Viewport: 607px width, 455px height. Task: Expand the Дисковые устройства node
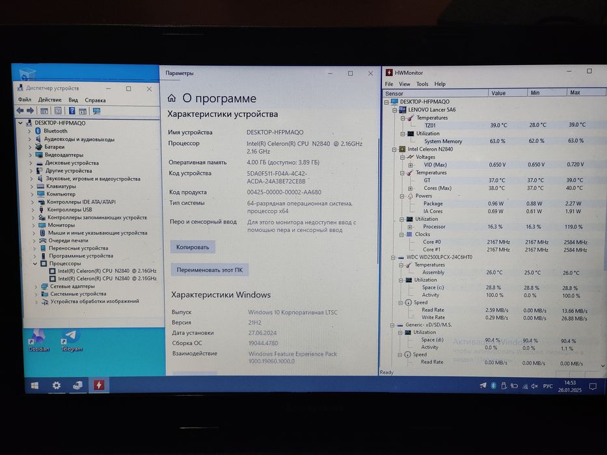click(x=31, y=163)
